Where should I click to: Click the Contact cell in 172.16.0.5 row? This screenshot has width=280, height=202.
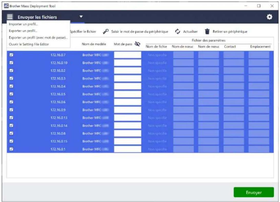click(x=233, y=94)
